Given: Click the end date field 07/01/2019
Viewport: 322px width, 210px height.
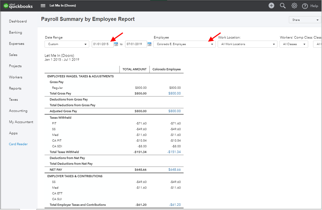Looking at the screenshot, I should [x=136, y=44].
